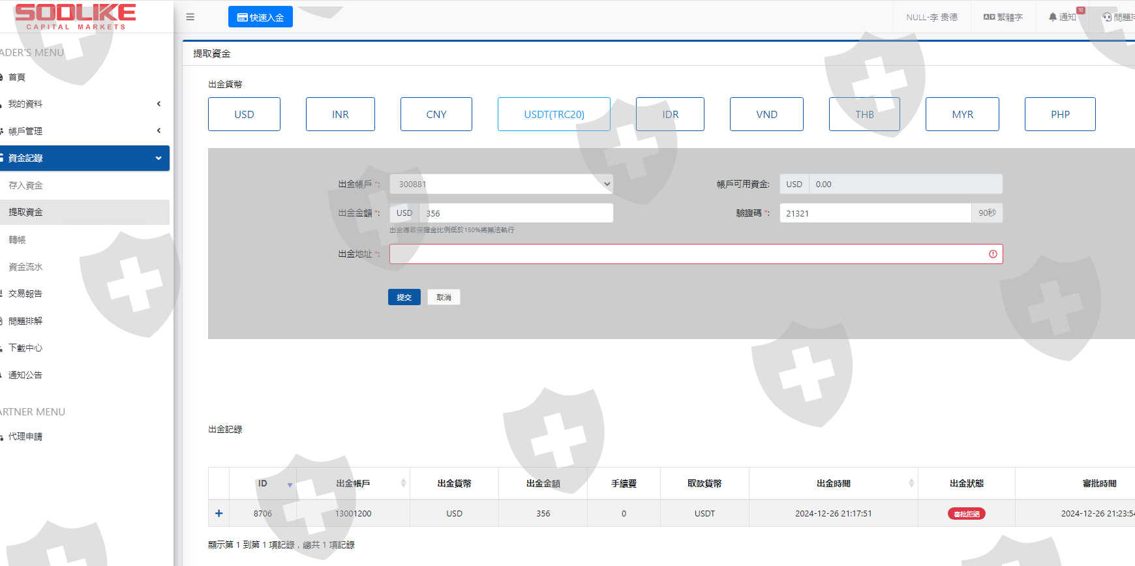Click the 審批拒絕 red status badge

(x=966, y=514)
